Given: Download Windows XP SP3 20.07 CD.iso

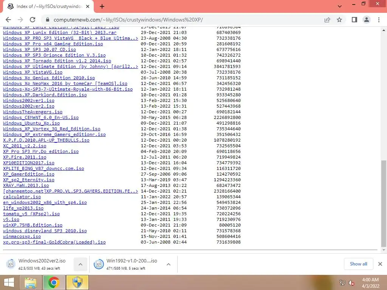Looking at the screenshot, I should coord(39,49).
